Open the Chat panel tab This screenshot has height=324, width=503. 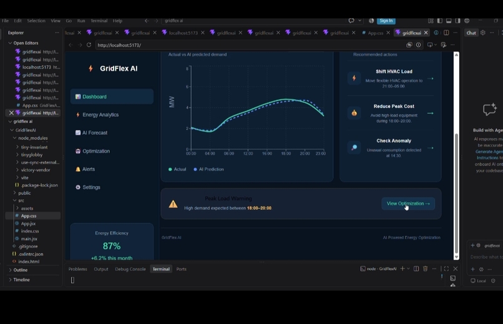click(x=471, y=32)
